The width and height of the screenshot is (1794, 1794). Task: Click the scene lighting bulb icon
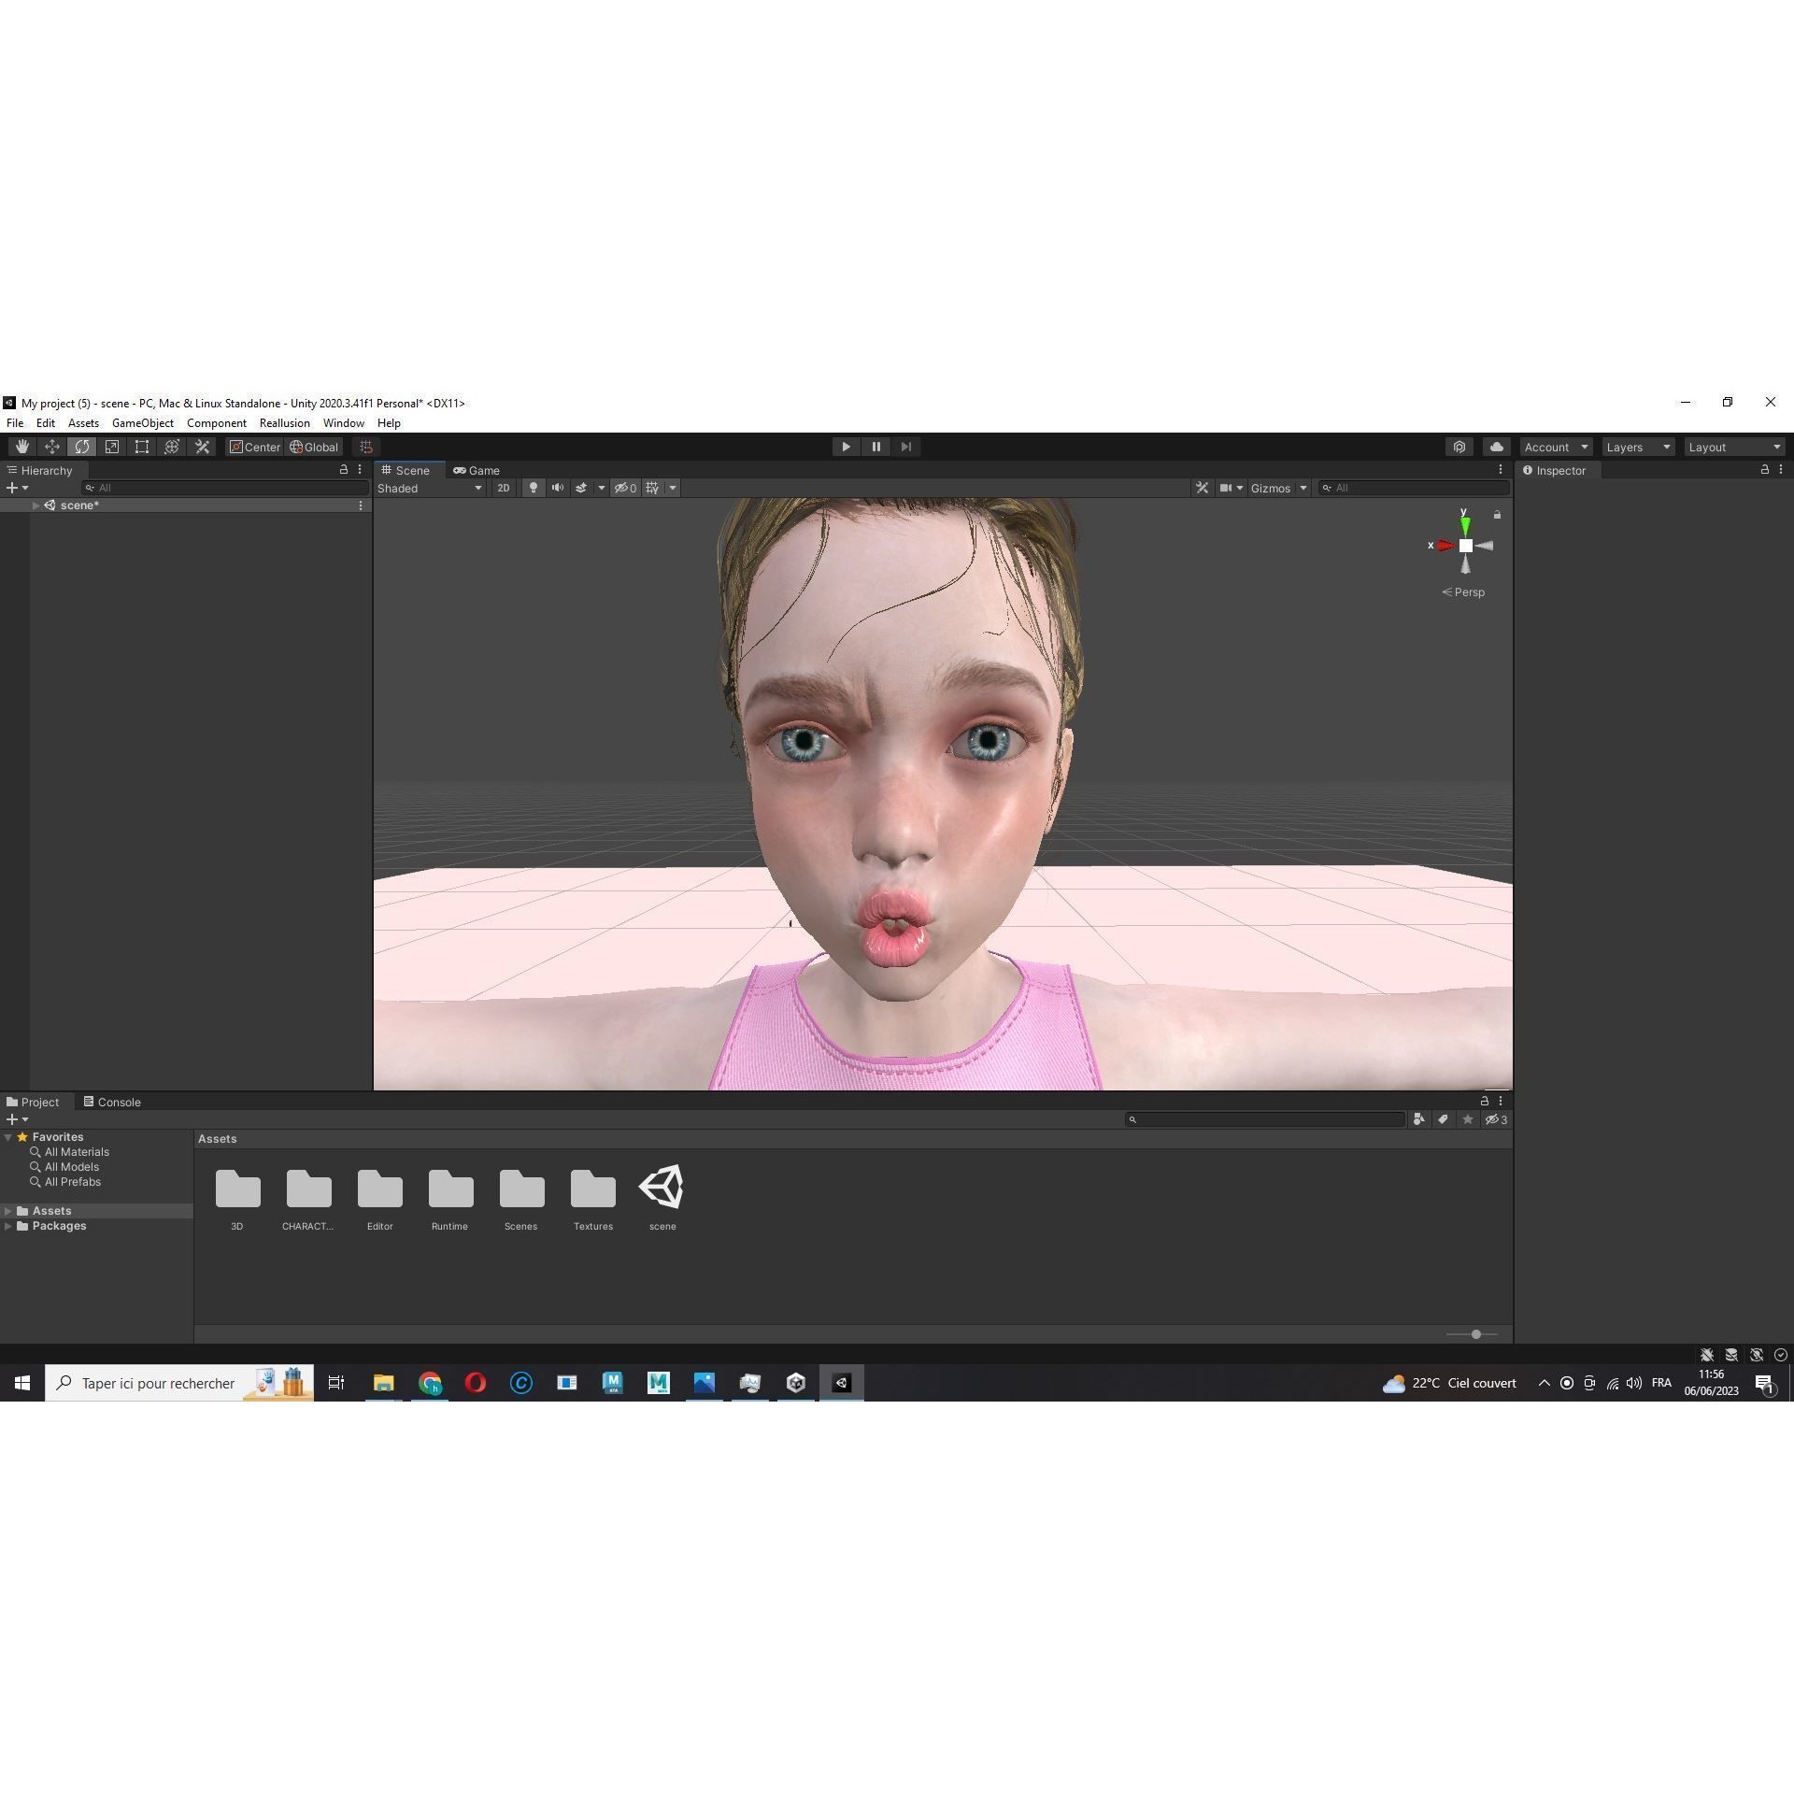coord(533,487)
